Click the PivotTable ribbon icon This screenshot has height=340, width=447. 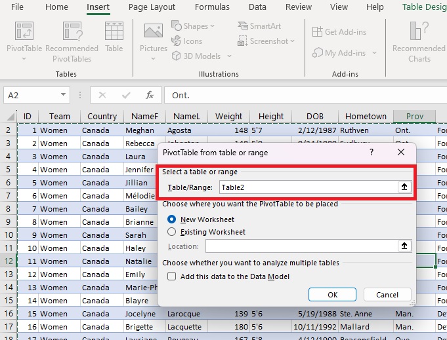24,31
